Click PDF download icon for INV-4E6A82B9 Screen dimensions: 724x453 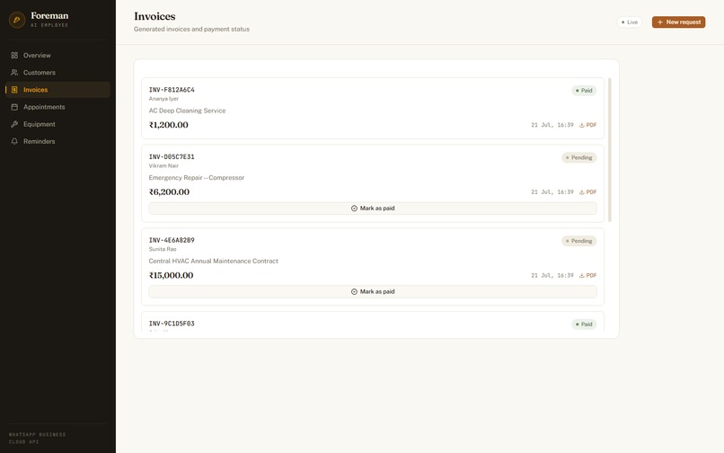pos(582,276)
